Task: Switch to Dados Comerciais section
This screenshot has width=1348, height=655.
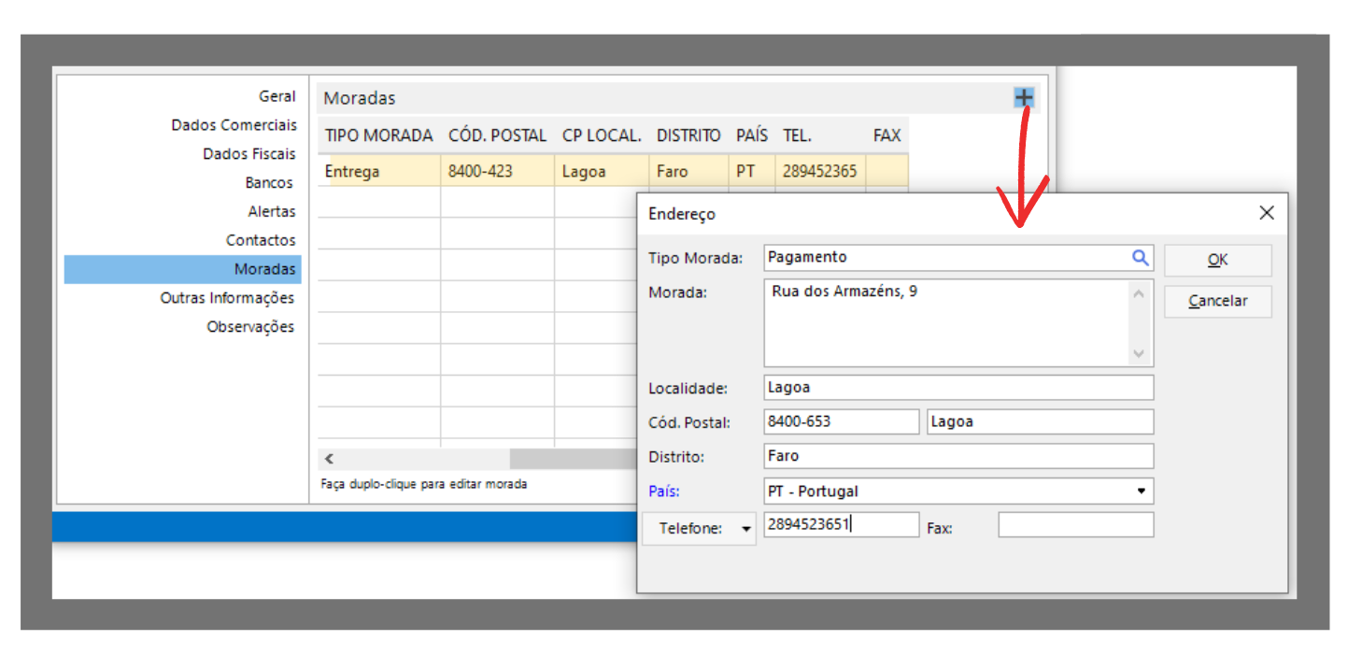Action: click(x=234, y=125)
